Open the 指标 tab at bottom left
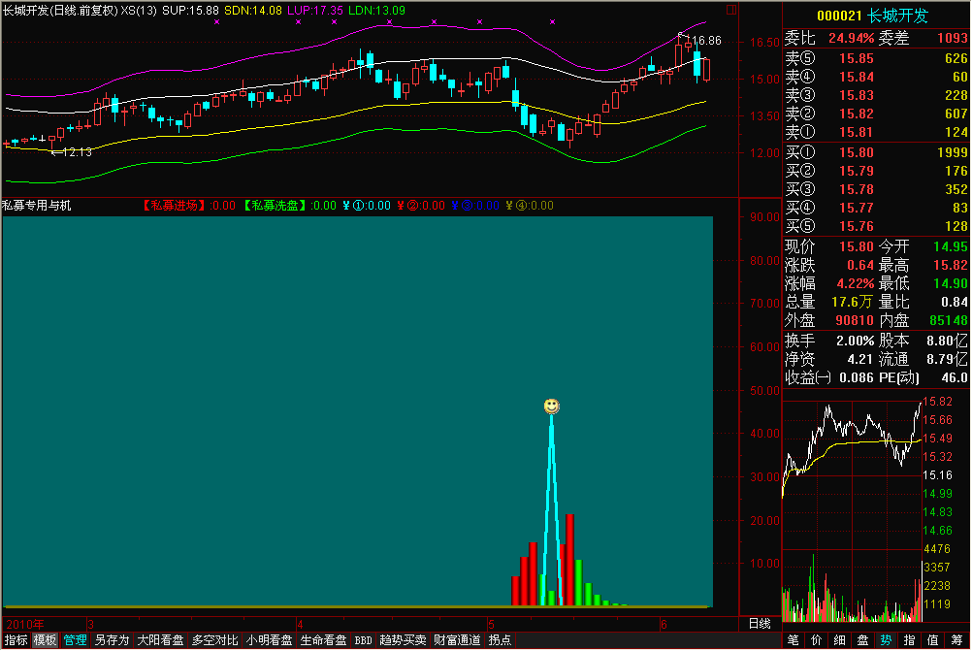 [16, 639]
